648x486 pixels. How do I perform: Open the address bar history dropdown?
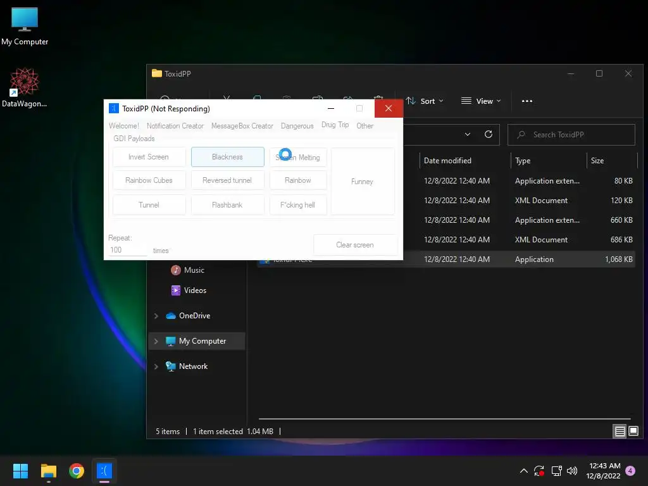click(468, 134)
